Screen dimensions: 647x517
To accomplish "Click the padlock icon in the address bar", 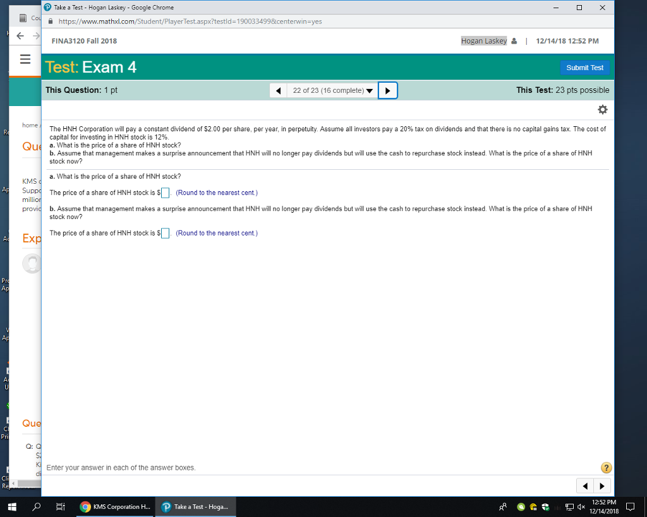I will point(50,21).
